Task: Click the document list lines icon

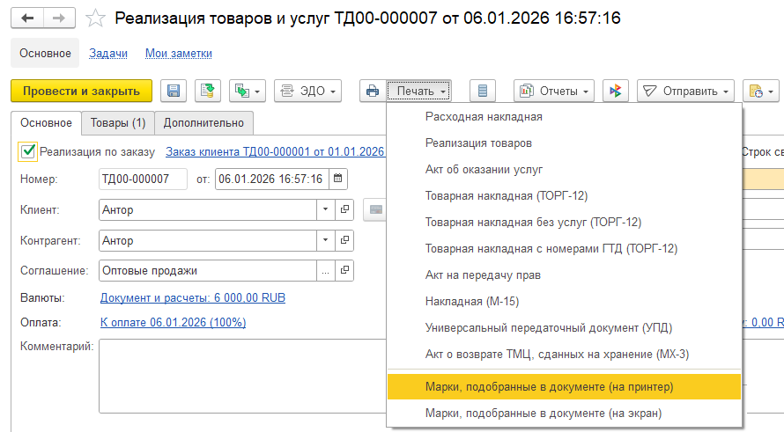Action: (483, 91)
